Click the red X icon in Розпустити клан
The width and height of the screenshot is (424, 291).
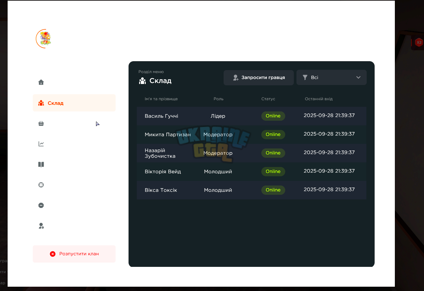(x=53, y=254)
